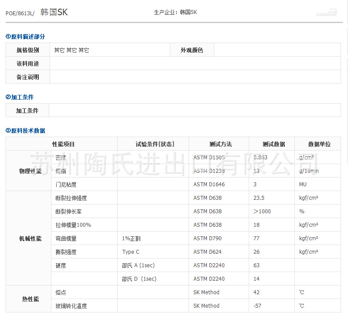The height and width of the screenshot is (319, 348).
Task: Click the 其它 其它 其它 value cell
Action: (110, 50)
